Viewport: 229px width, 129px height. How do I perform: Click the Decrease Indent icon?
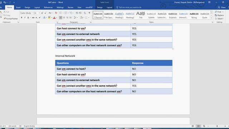point(77,13)
